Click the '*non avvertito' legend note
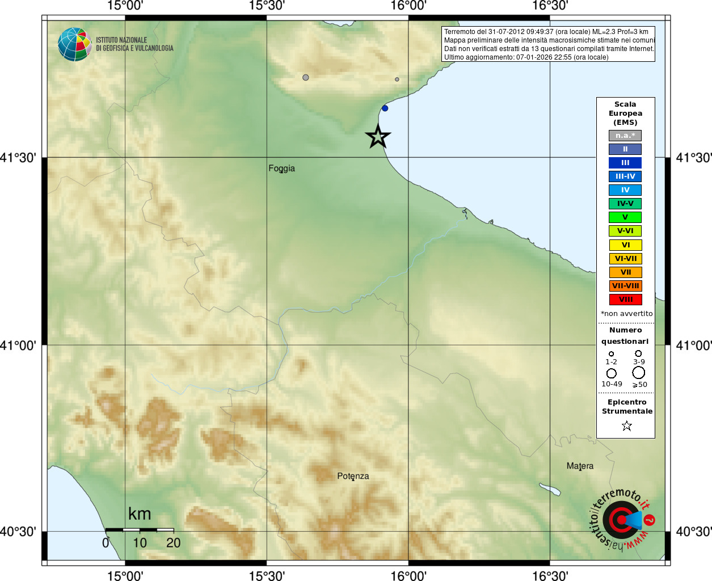The width and height of the screenshot is (712, 581). click(x=626, y=314)
